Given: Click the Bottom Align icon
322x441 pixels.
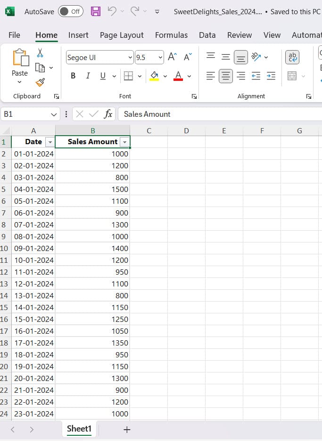Looking at the screenshot, I should [240, 57].
